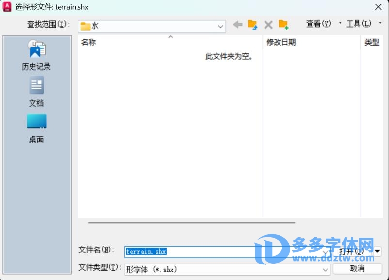Open the 查看(V) menu
Viewport: 389px width, 280px height.
pos(319,24)
